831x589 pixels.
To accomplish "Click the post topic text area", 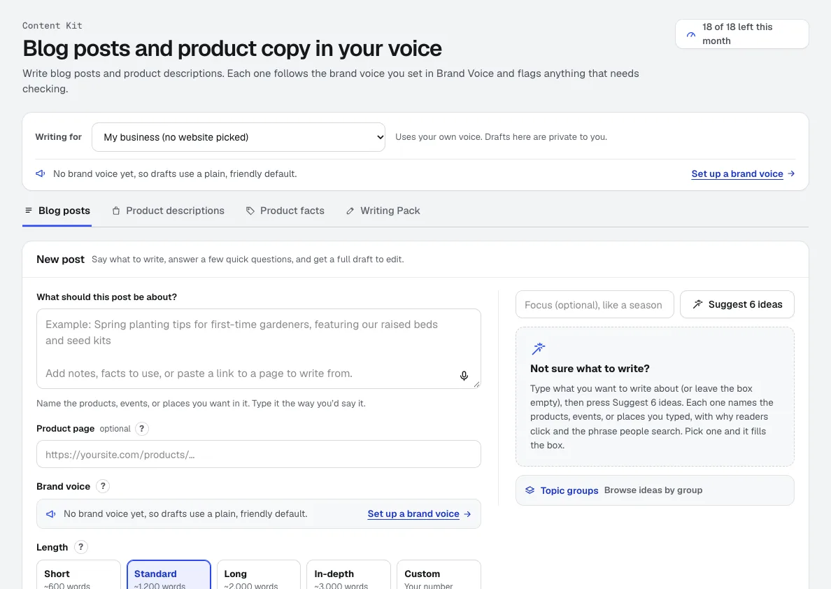I will tap(259, 349).
